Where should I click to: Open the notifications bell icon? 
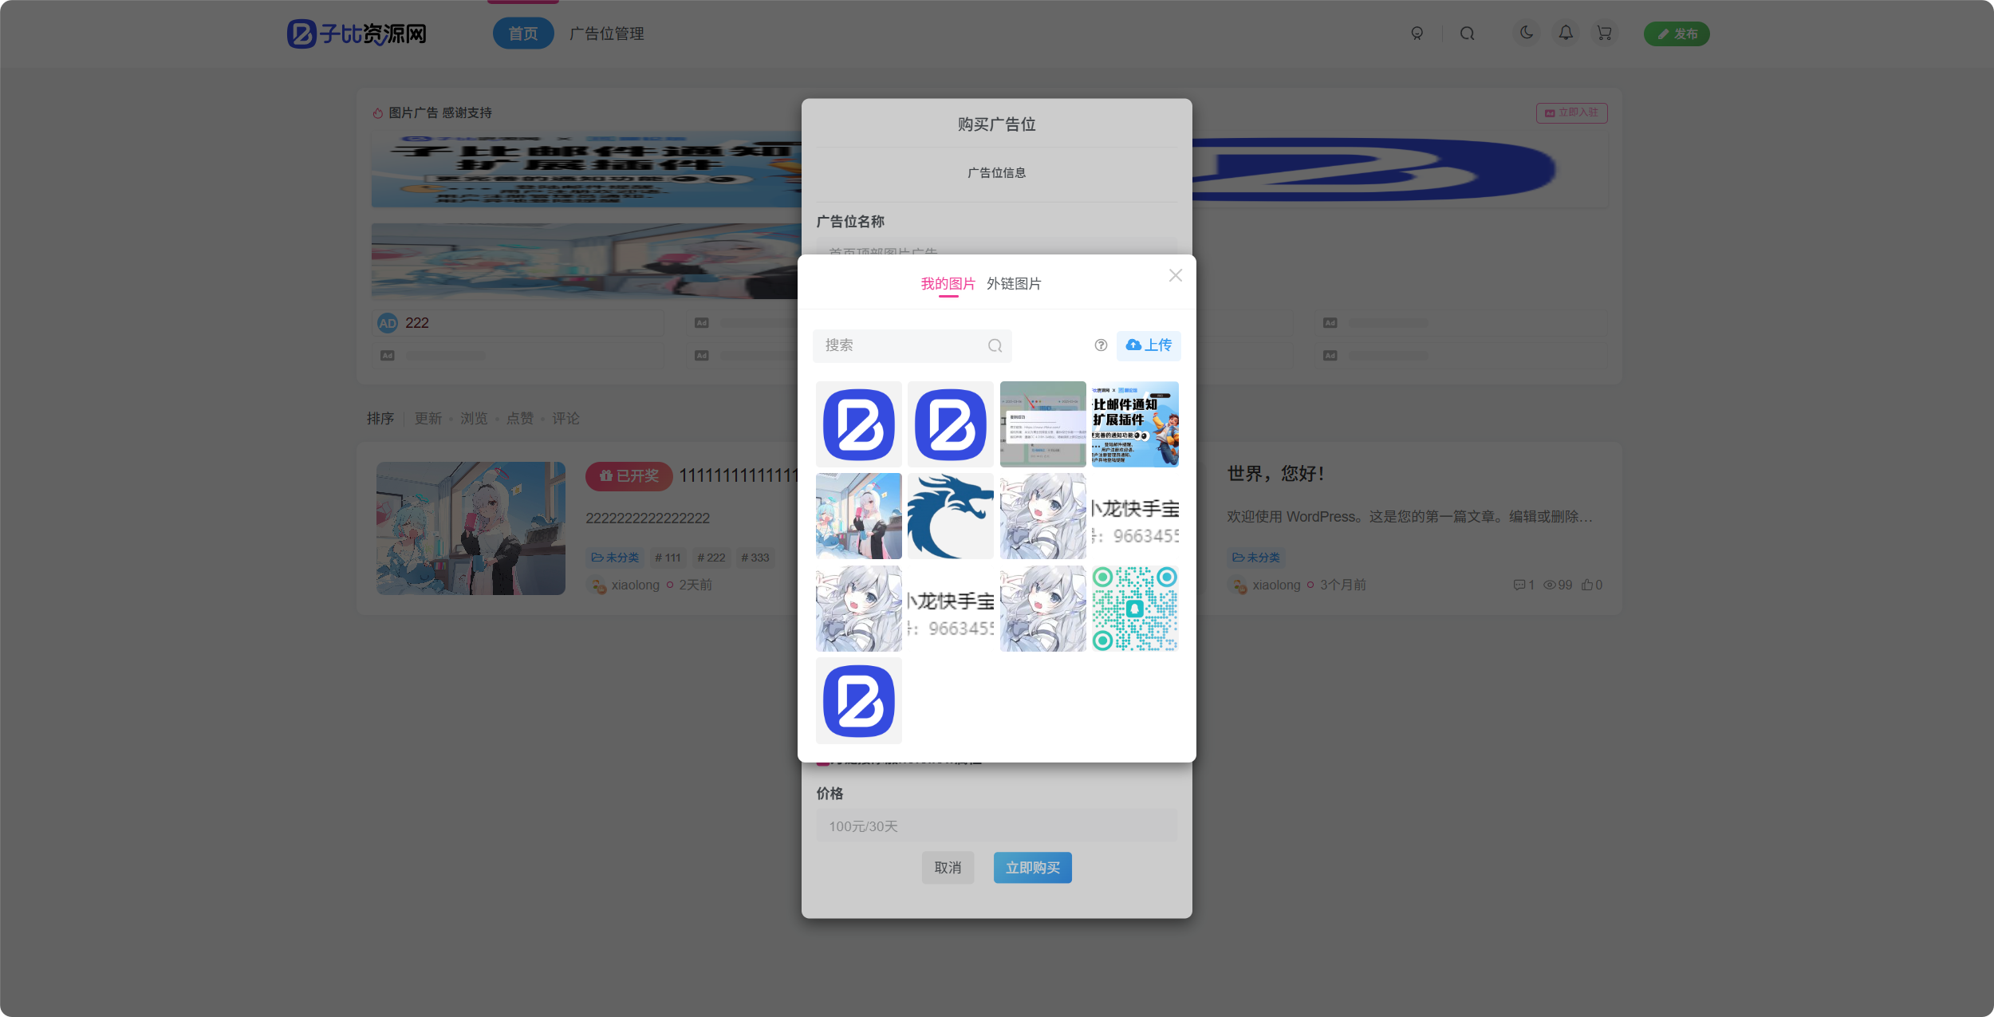pos(1566,33)
